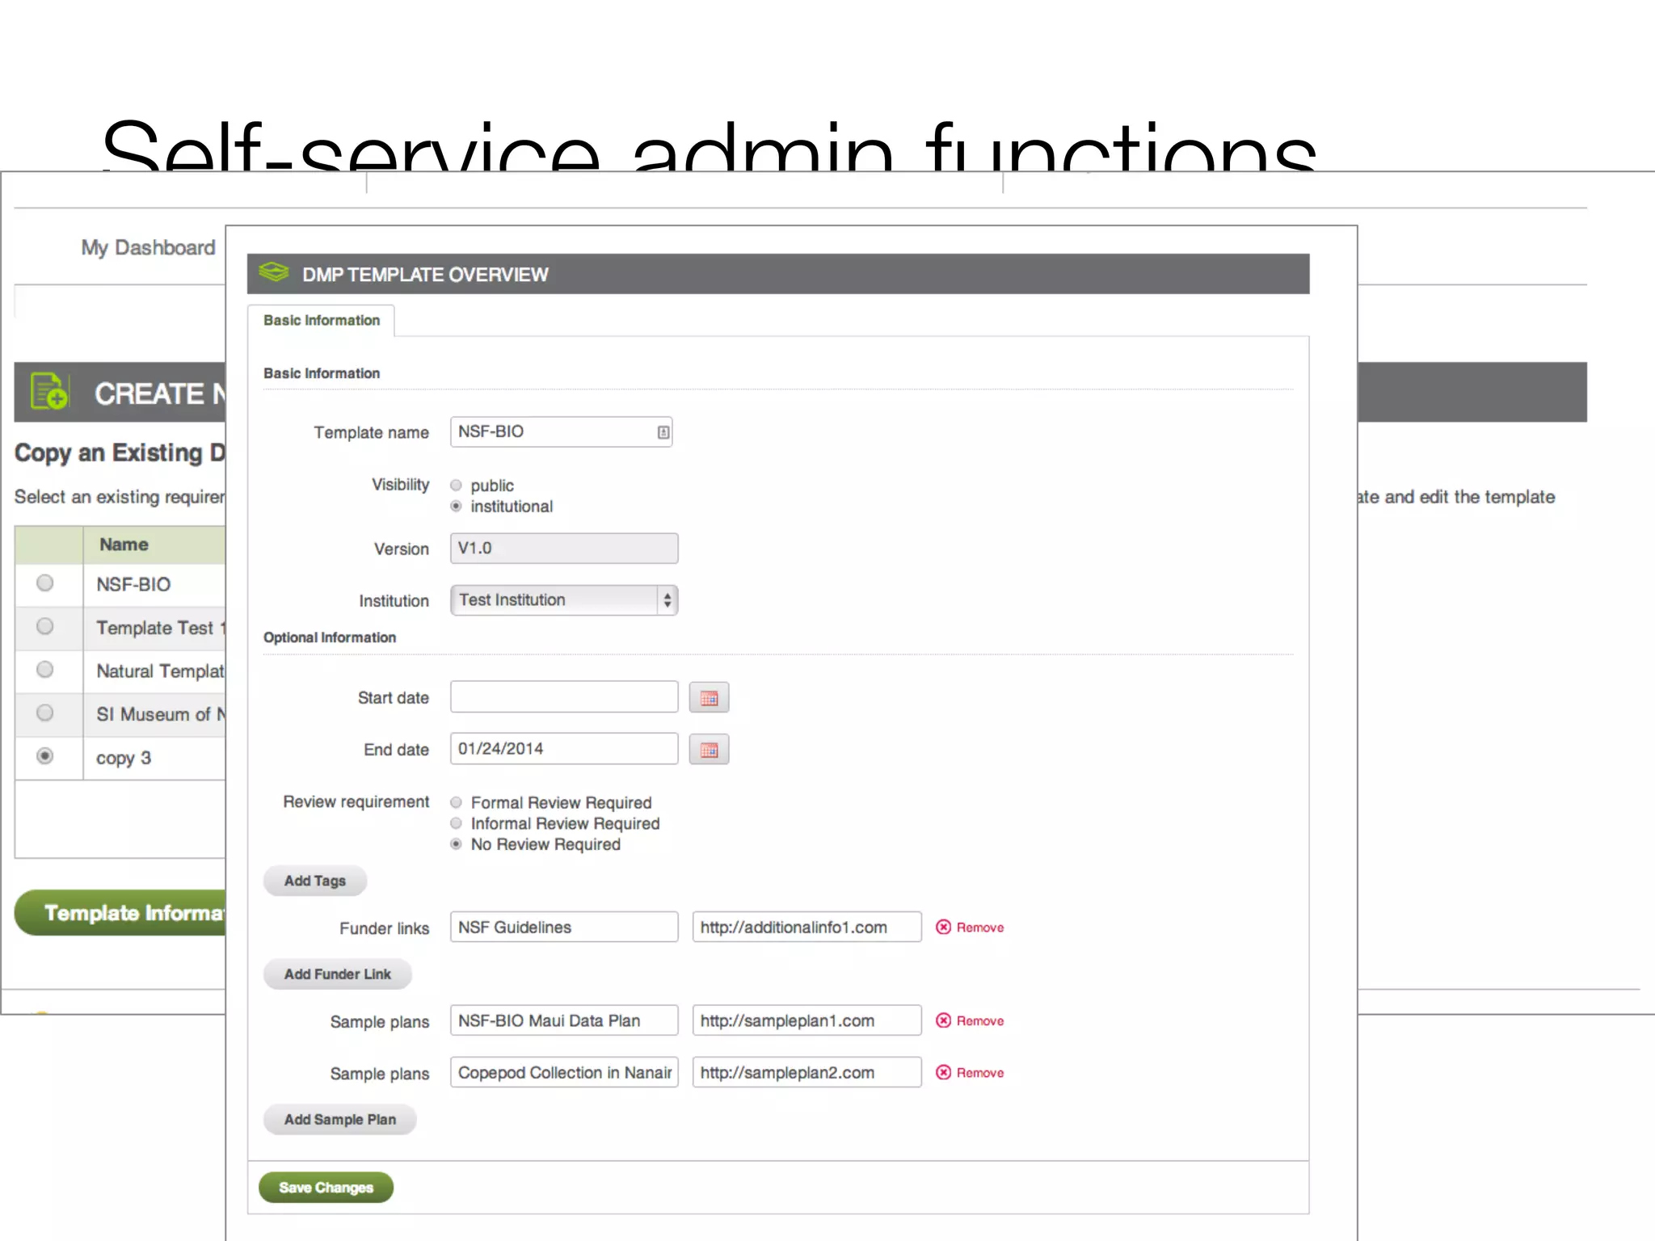1655x1241 pixels.
Task: Select institutional visibility option
Action: [457, 507]
